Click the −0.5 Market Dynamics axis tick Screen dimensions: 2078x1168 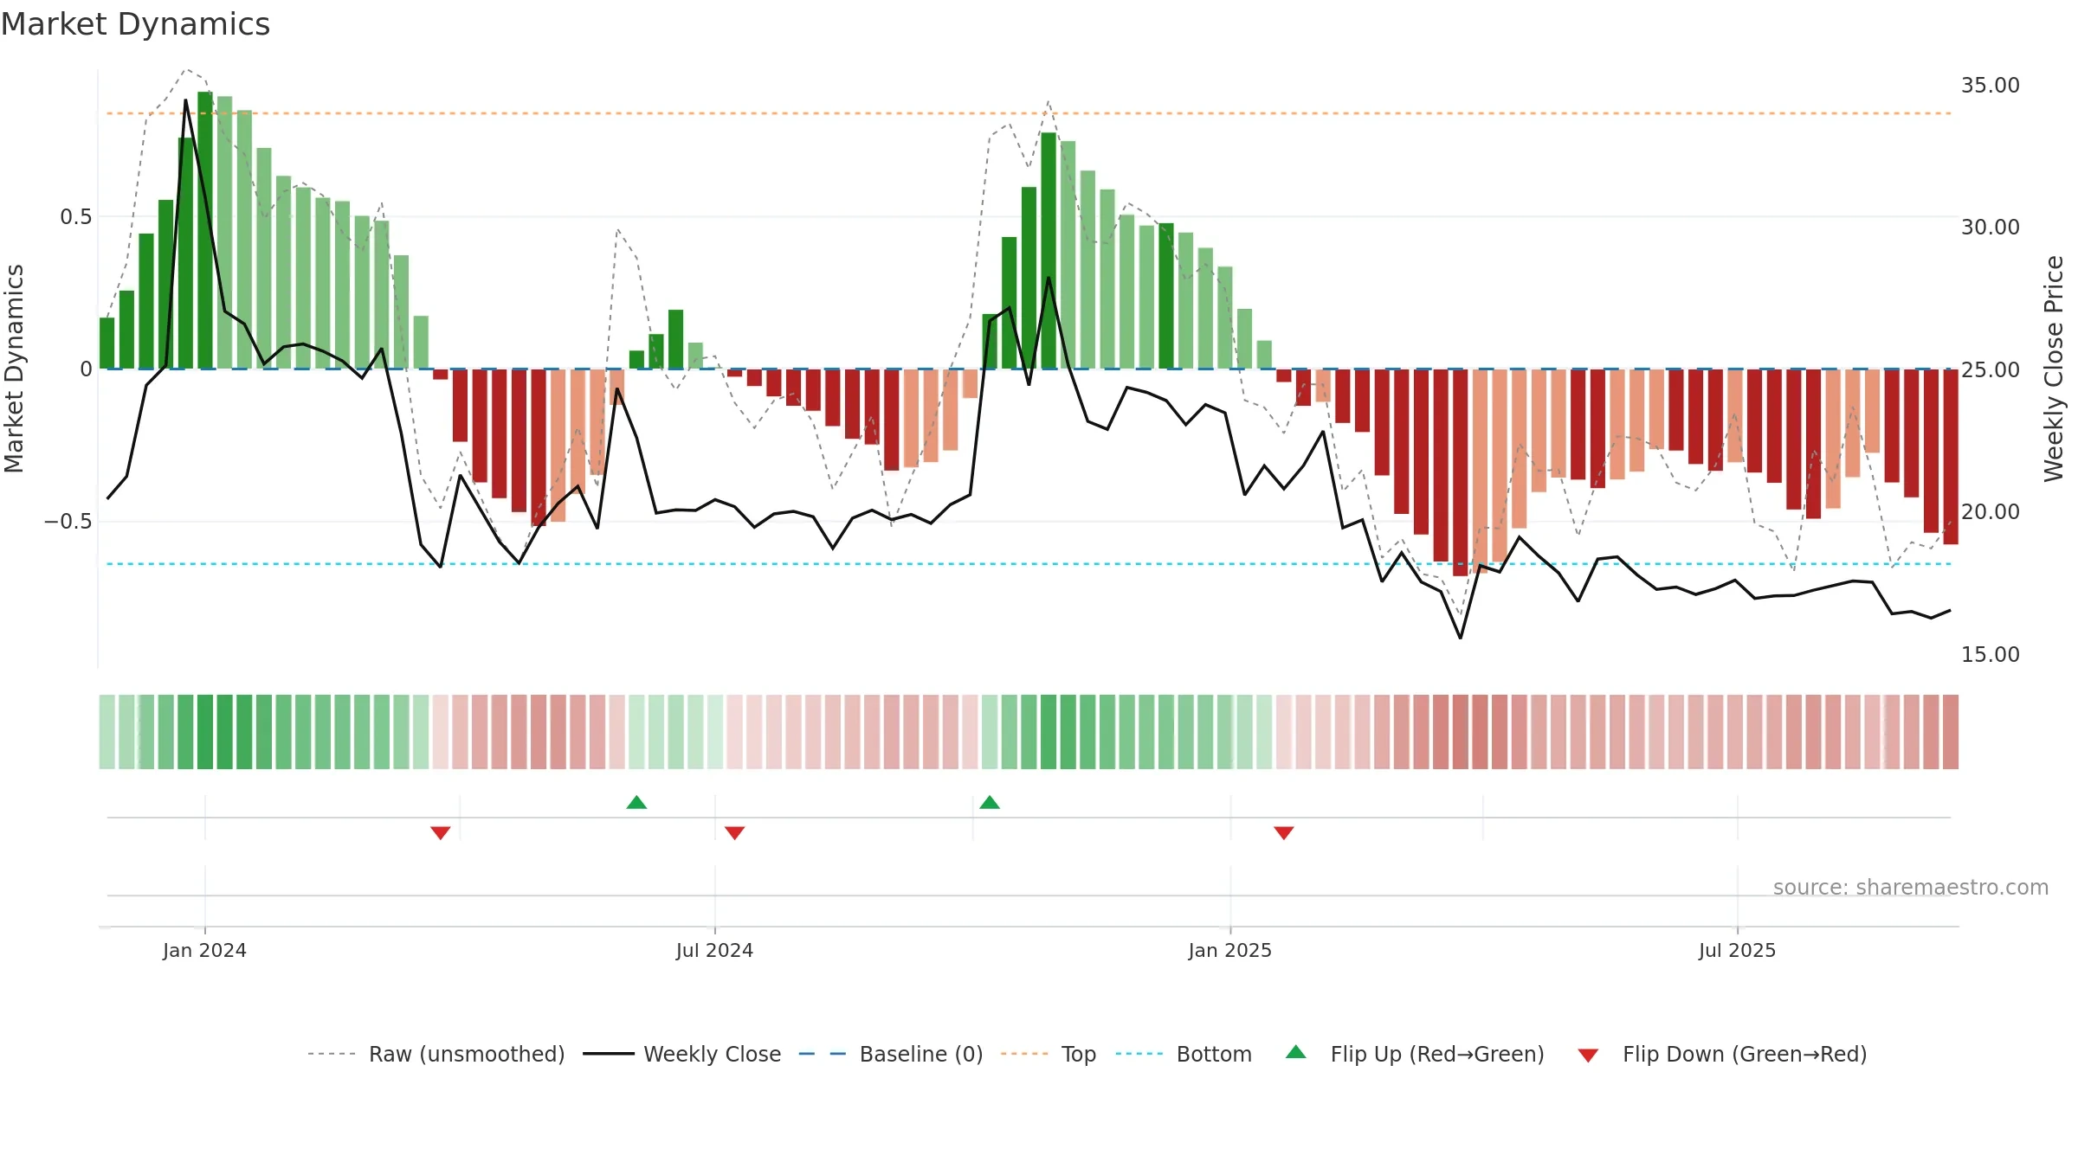[x=68, y=521]
